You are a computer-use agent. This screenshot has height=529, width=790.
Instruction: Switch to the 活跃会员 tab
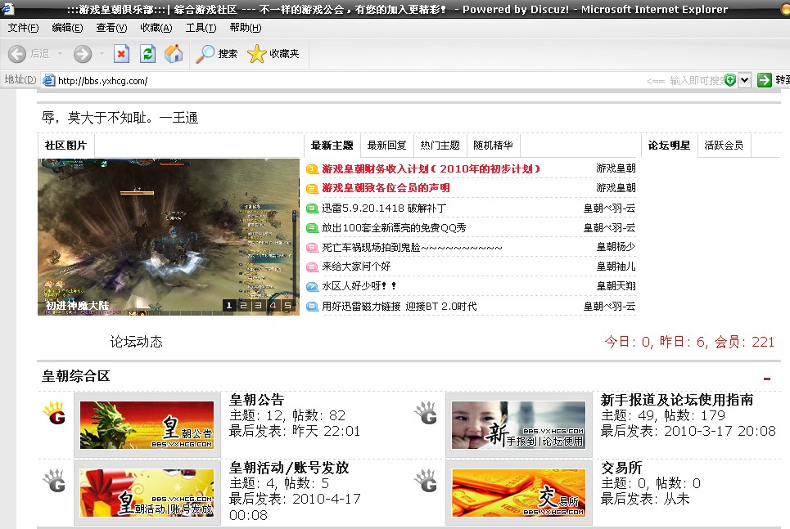pyautogui.click(x=724, y=146)
